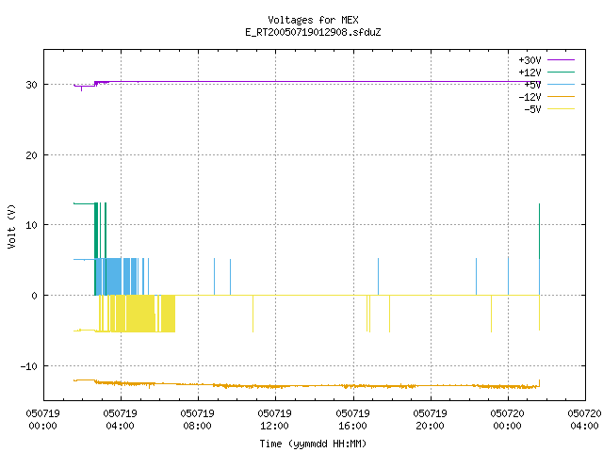Click the '+30V' legend label
Screen dimensions: 603x452
pos(530,60)
